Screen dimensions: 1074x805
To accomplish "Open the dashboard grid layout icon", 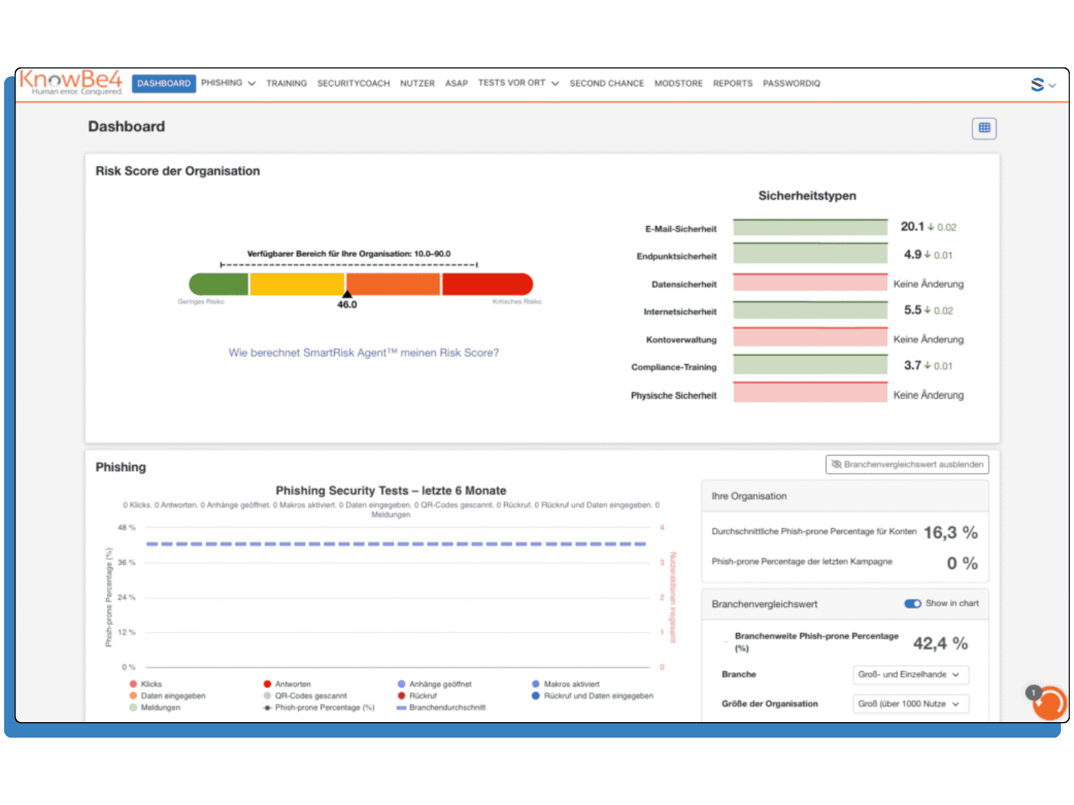I will (984, 128).
